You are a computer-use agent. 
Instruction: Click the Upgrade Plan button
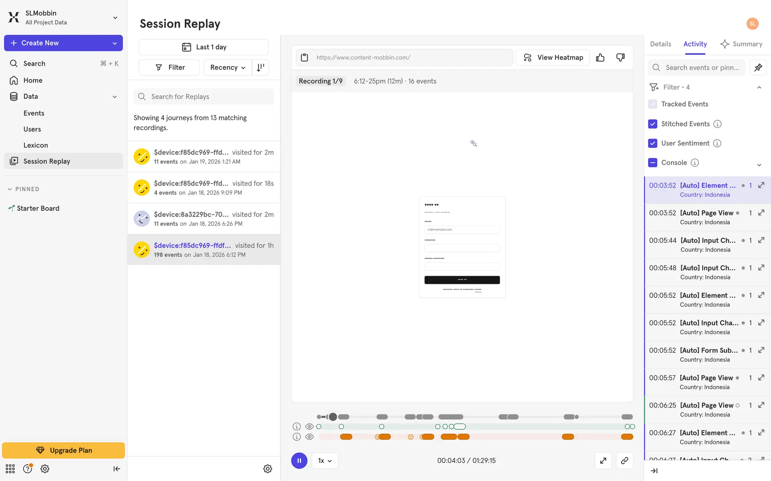click(63, 450)
